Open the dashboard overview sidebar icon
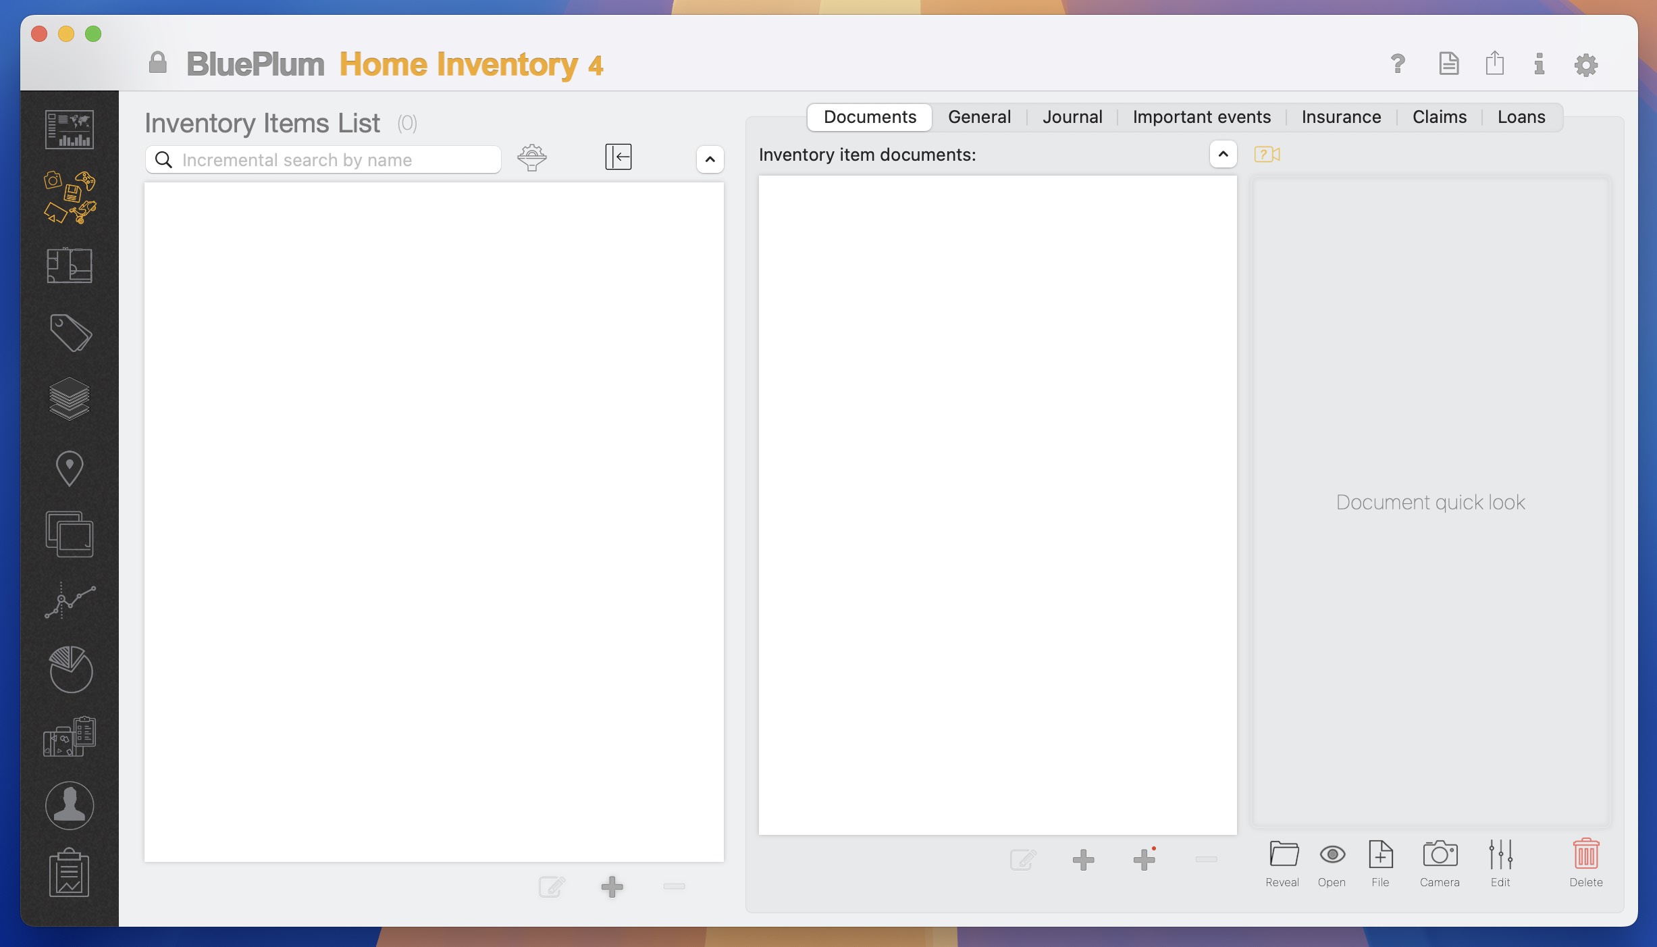This screenshot has width=1657, height=947. [70, 130]
